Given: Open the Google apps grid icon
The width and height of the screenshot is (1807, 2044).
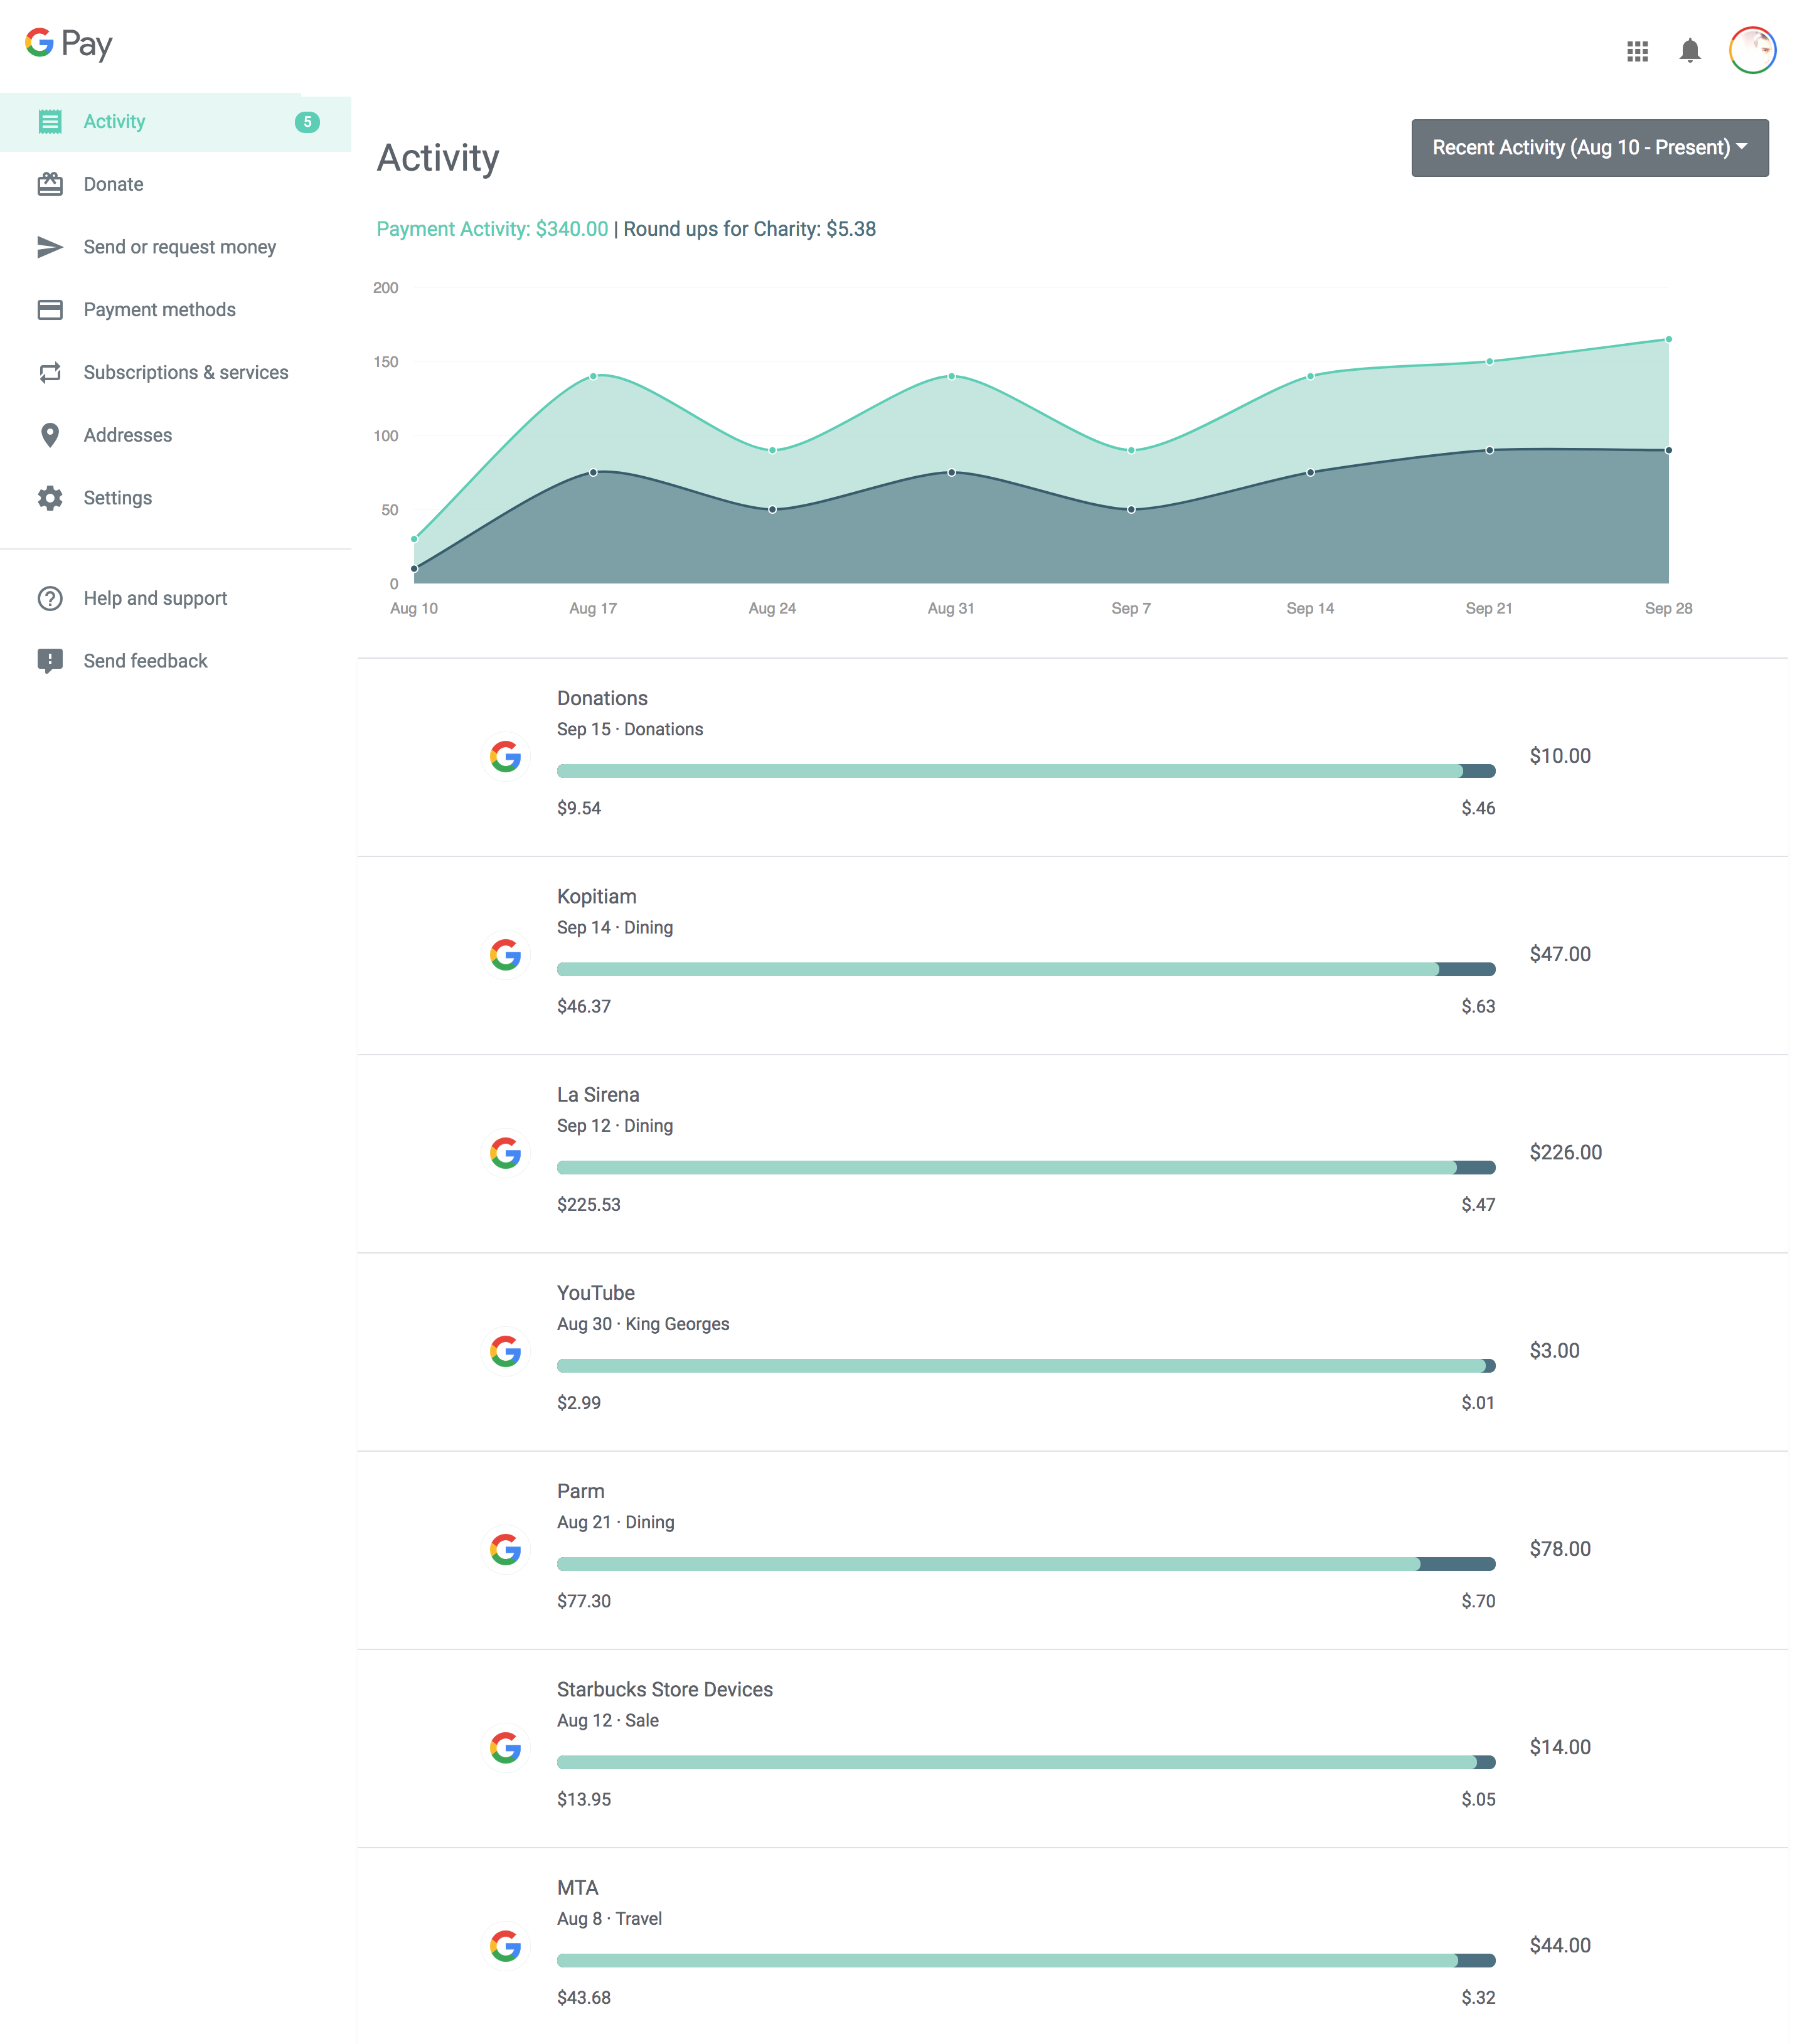Looking at the screenshot, I should (1637, 51).
